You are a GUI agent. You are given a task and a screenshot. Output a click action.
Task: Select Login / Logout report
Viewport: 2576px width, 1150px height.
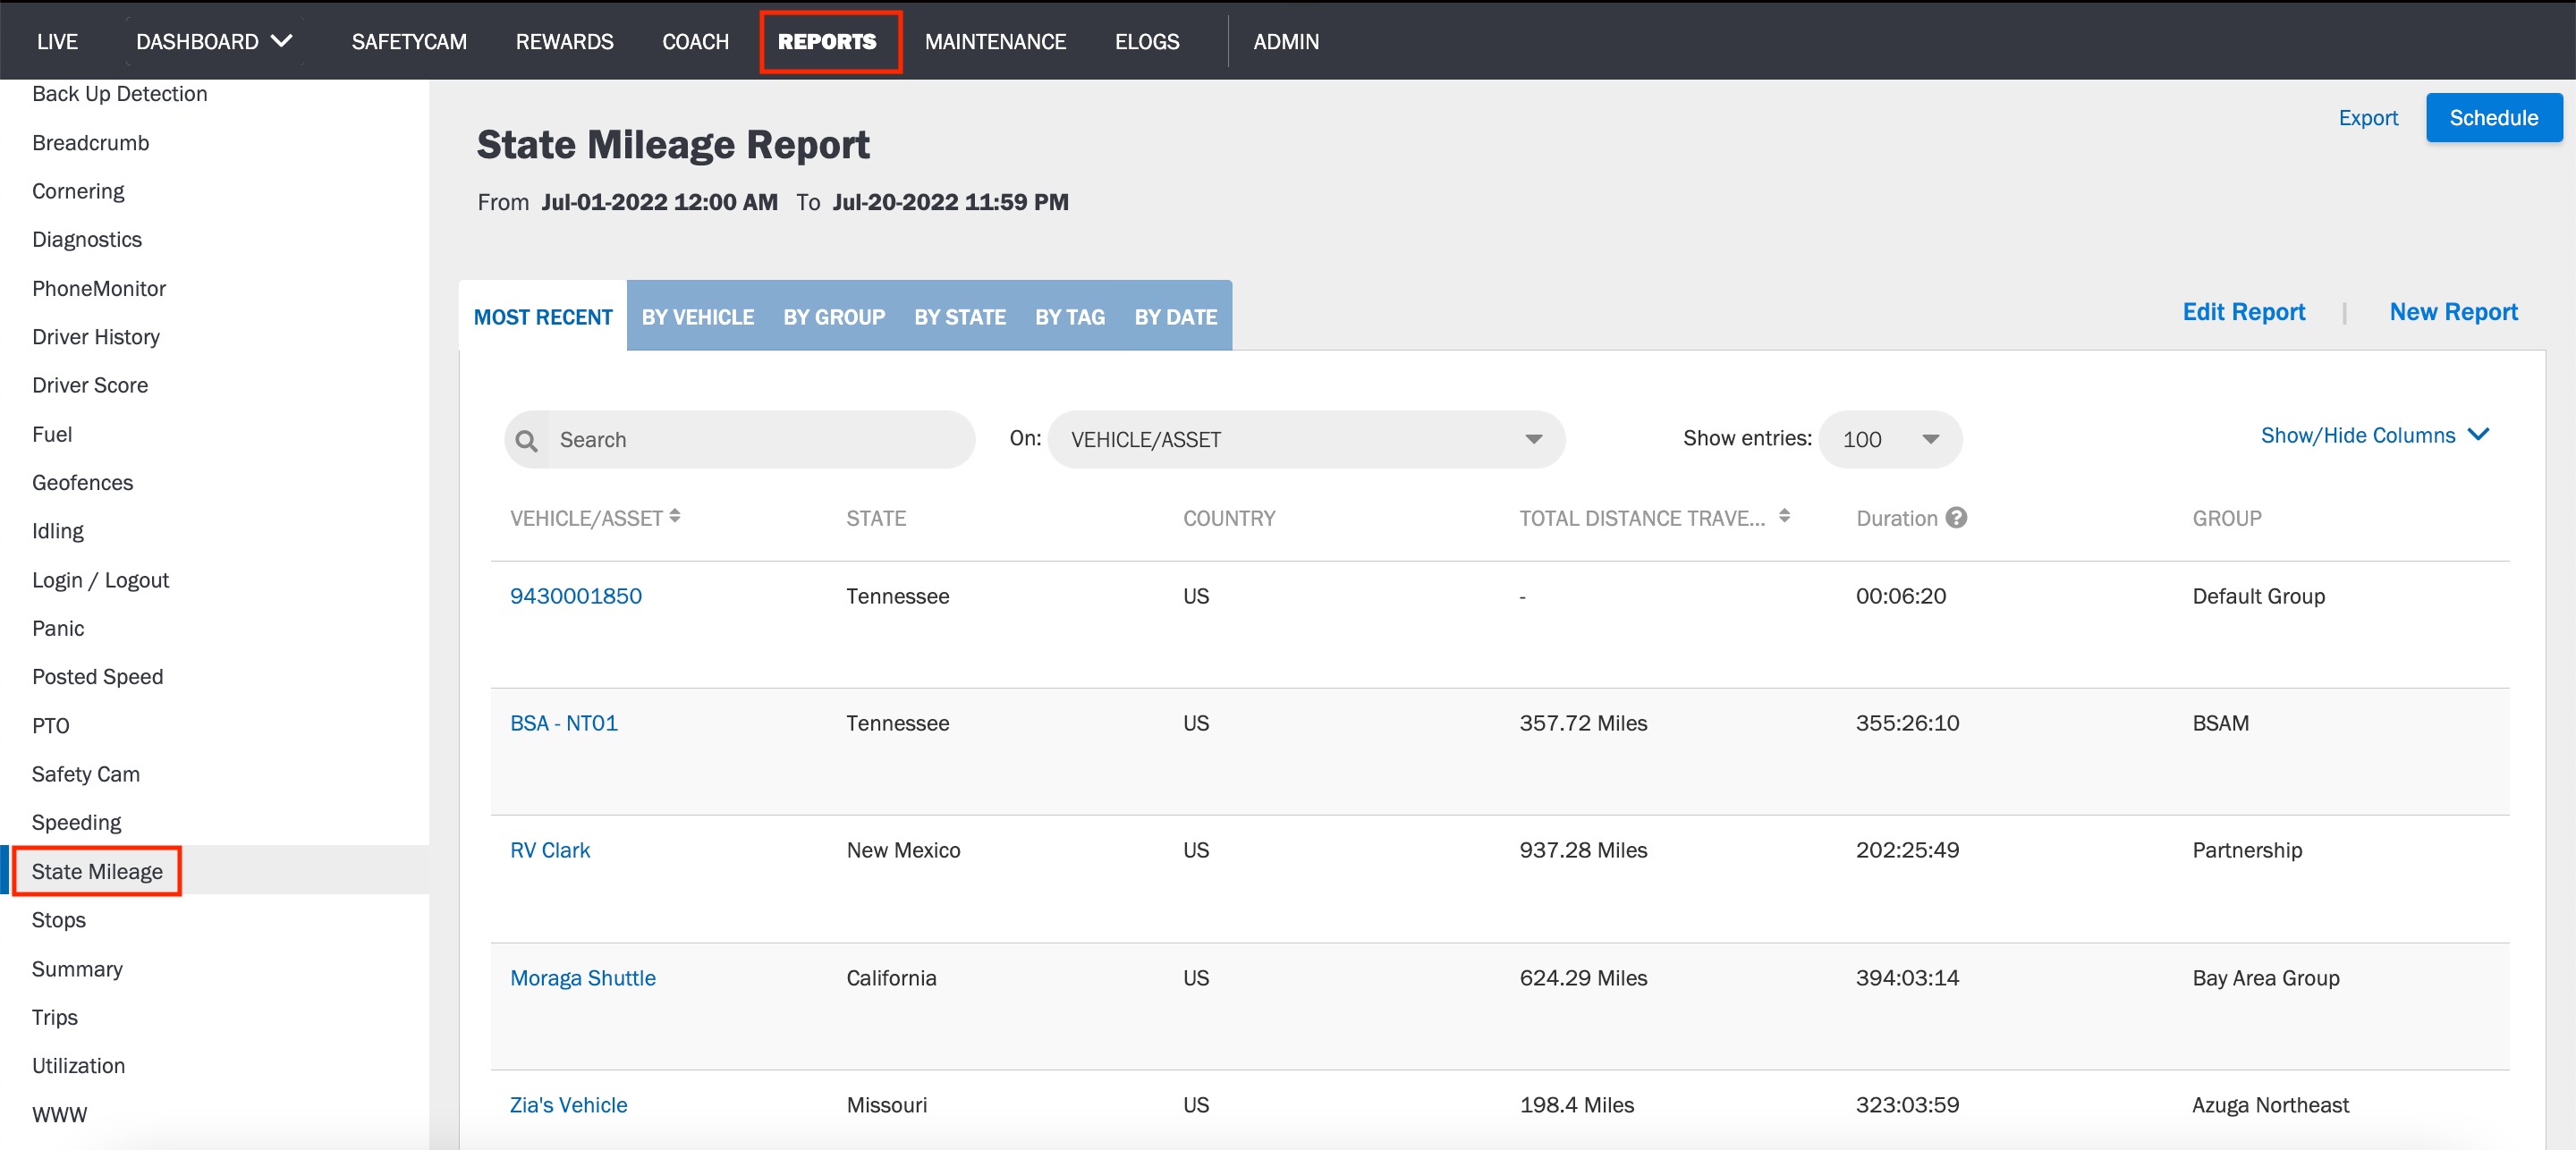[x=100, y=580]
